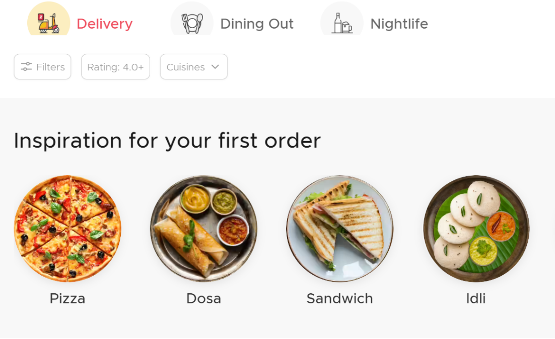Open the Filters button
The height and width of the screenshot is (339, 555).
click(x=42, y=66)
